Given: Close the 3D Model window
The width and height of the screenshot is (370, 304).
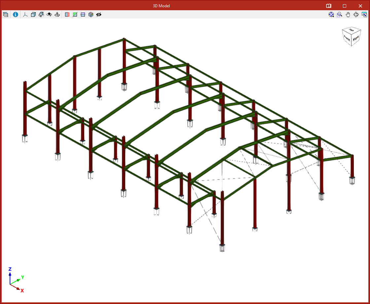Looking at the screenshot, I should point(360,6).
